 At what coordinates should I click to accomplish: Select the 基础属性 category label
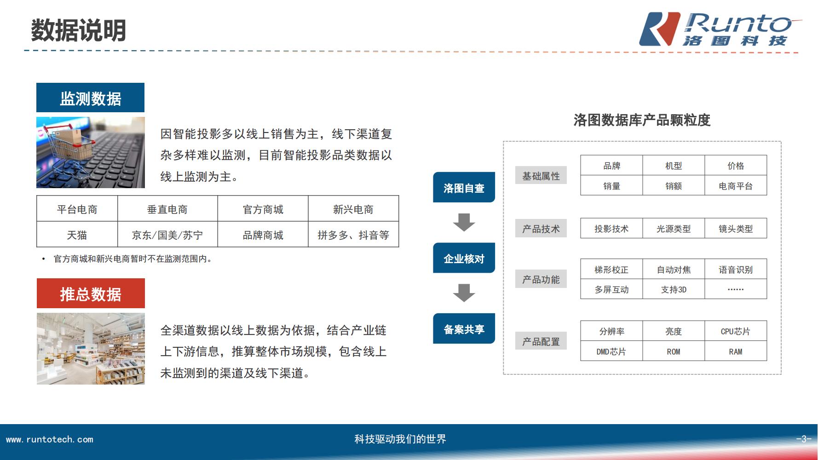541,175
